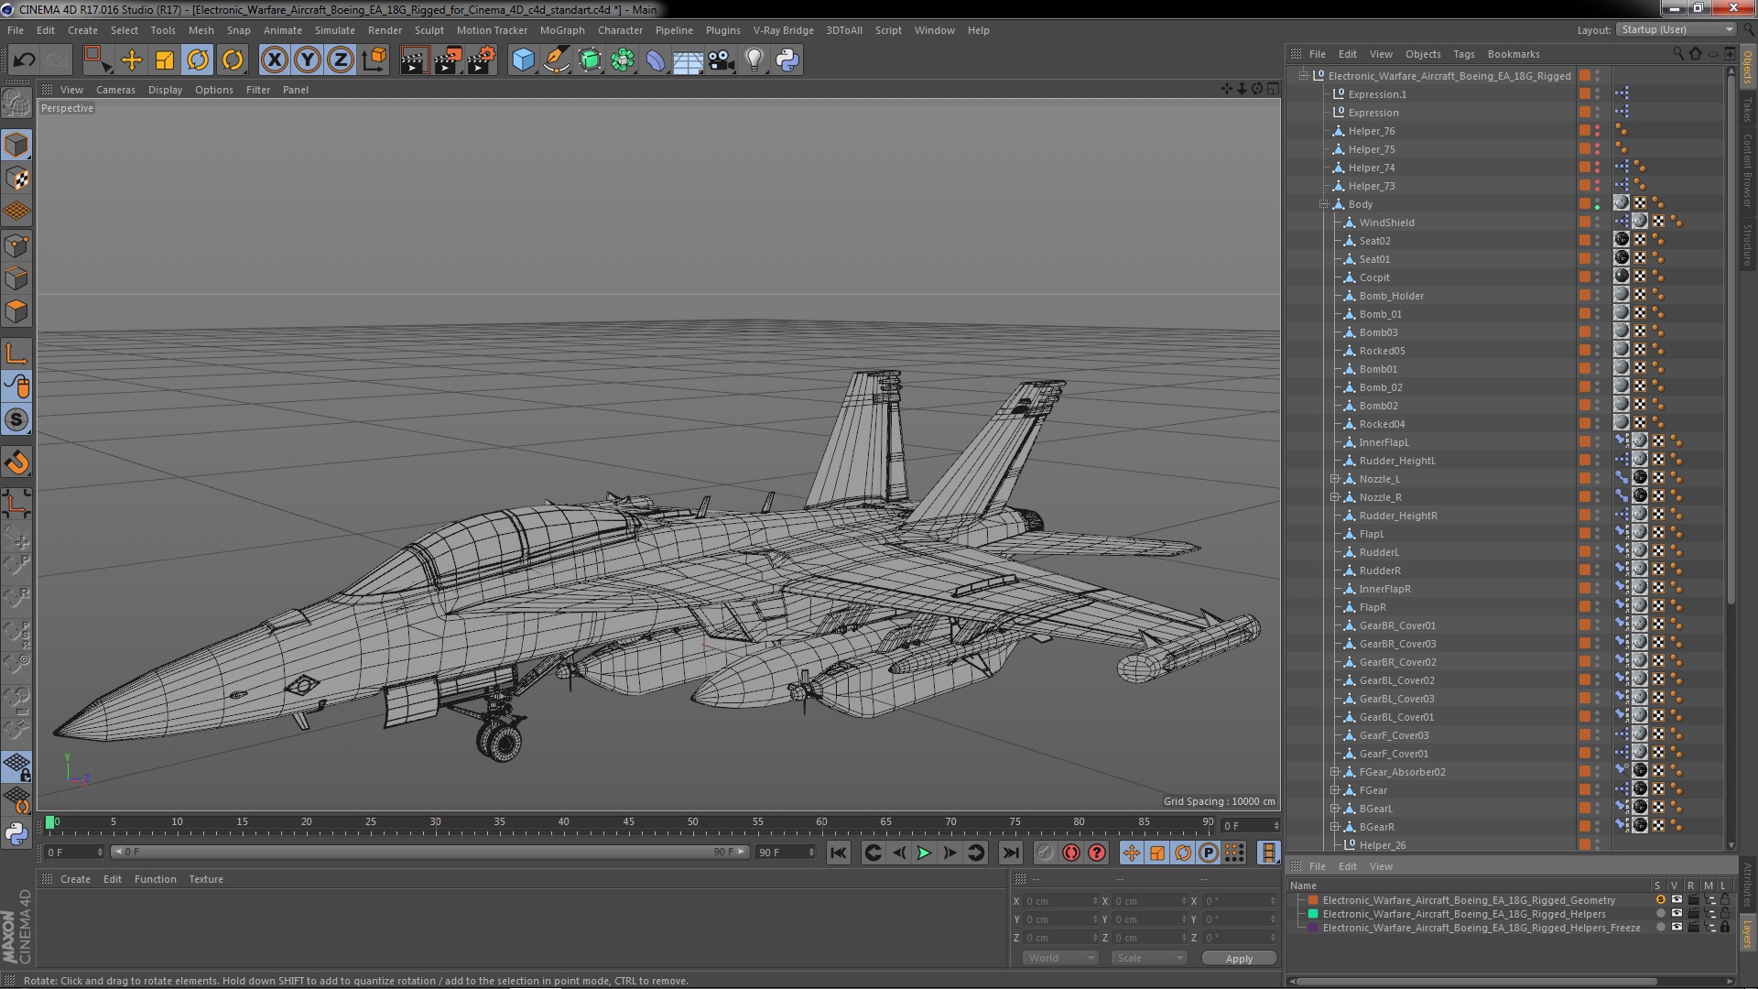
Task: Open the World coordinate dropdown
Action: [1060, 958]
